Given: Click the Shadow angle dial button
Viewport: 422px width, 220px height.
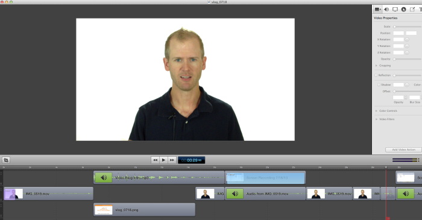Looking at the screenshot, I should click(x=407, y=85).
